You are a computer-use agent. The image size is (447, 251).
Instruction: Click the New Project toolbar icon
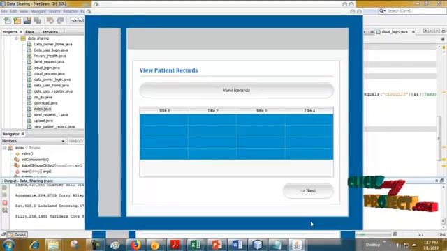point(17,20)
